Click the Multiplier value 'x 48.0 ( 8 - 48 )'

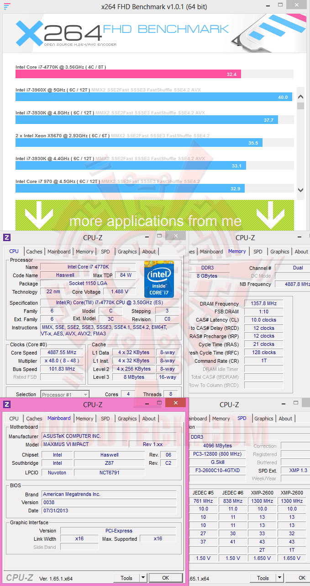coord(62,361)
